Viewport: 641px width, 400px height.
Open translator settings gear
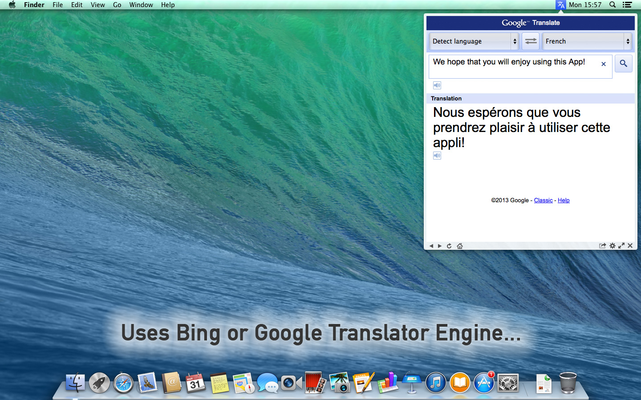tap(613, 246)
